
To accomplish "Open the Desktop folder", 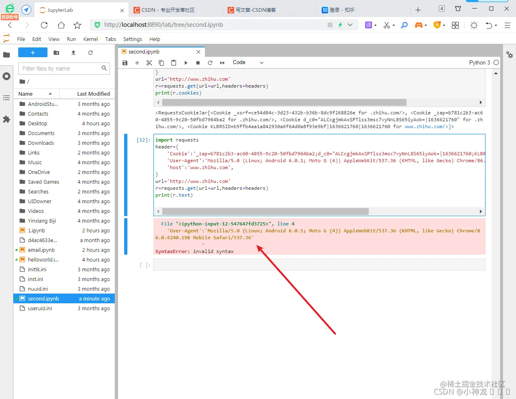I will 65,124.
